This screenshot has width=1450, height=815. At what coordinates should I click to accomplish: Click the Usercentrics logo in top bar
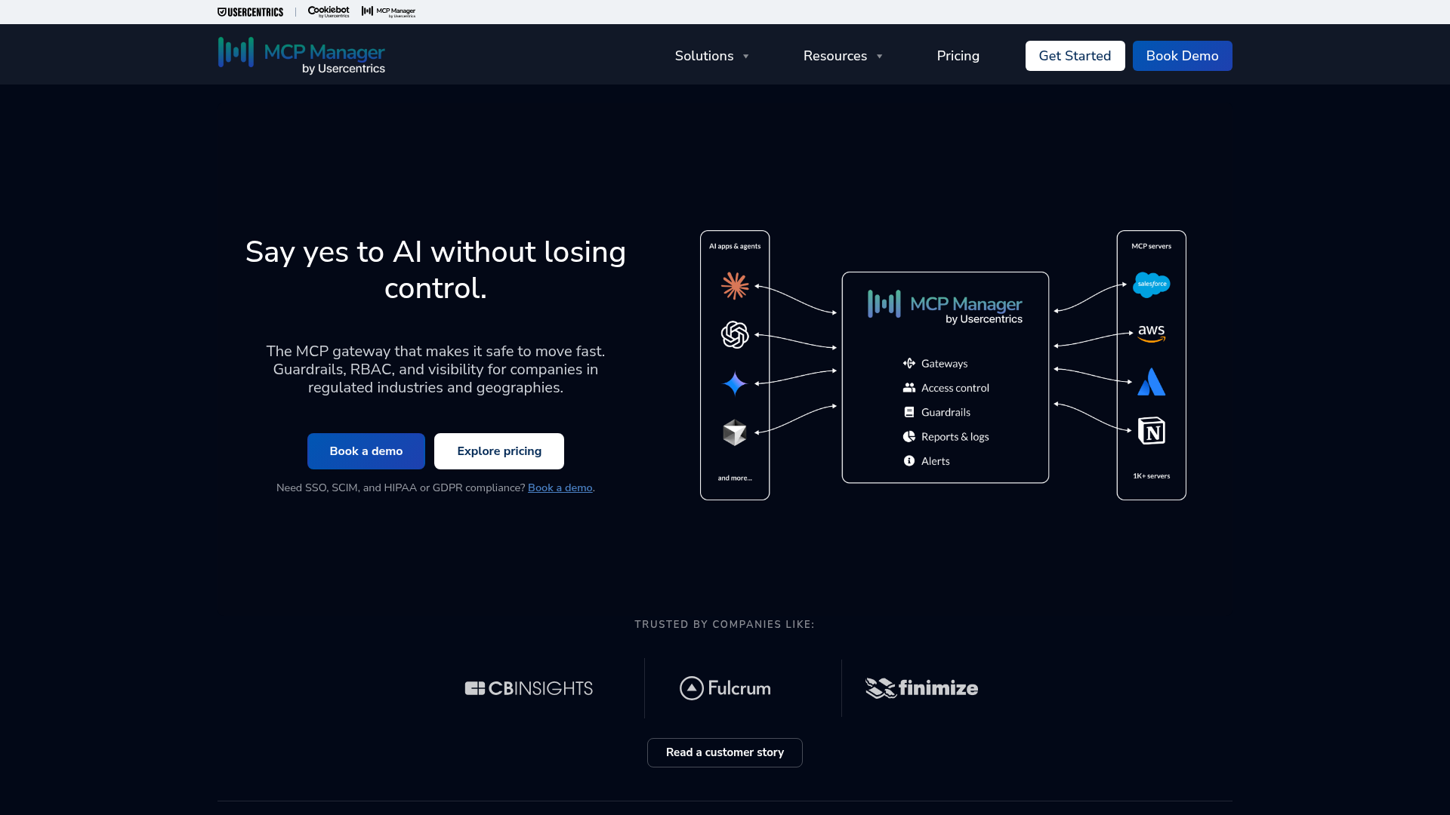click(x=250, y=12)
